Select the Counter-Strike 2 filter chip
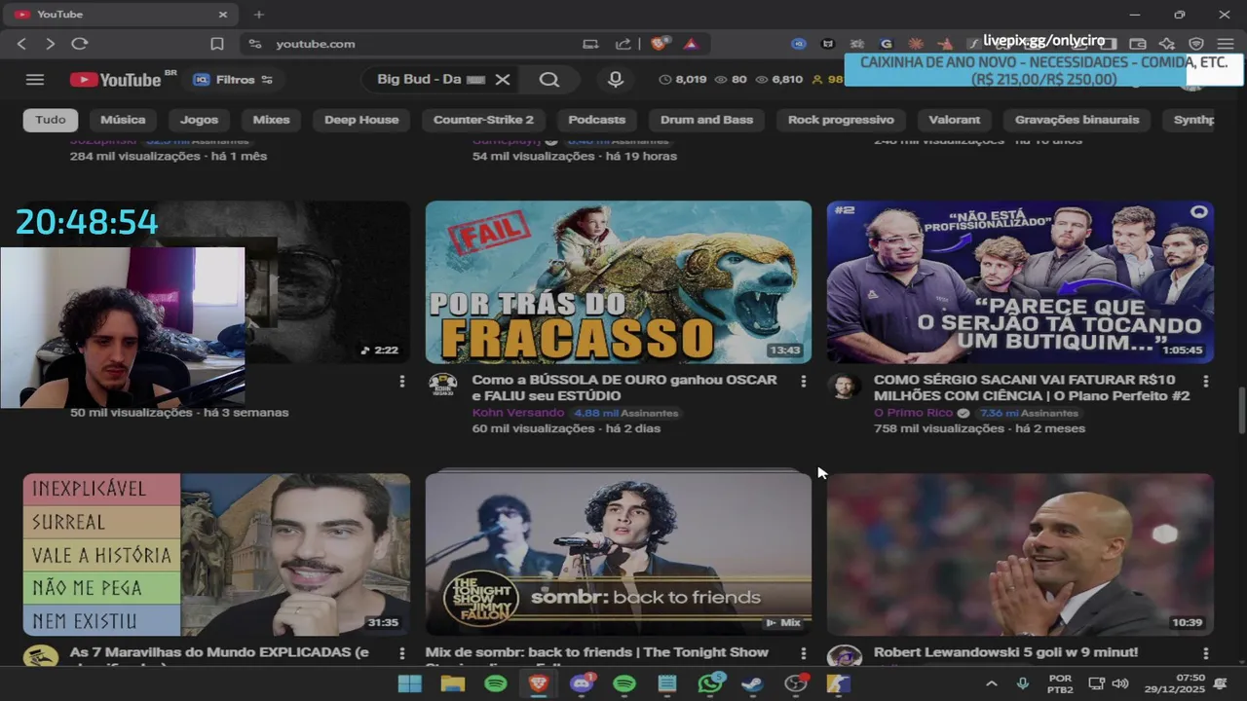Image resolution: width=1247 pixels, height=701 pixels. click(x=483, y=120)
